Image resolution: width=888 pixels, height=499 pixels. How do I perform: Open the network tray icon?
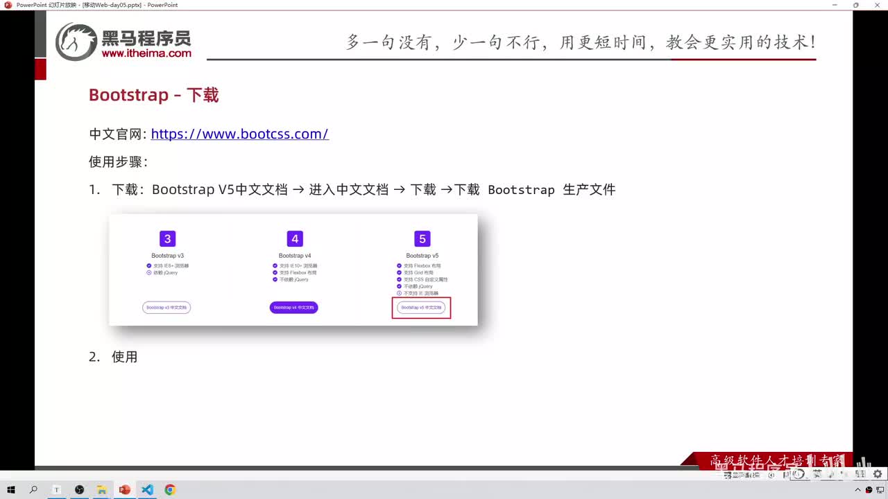pyautogui.click(x=879, y=489)
